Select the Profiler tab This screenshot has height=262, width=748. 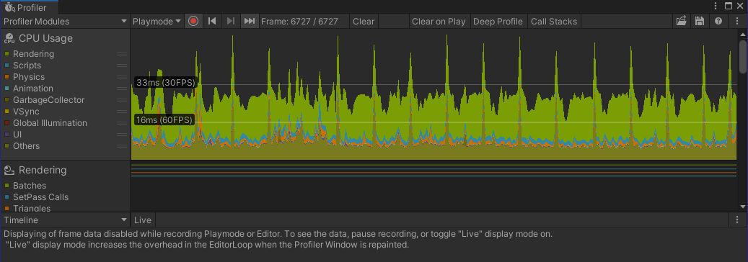click(29, 7)
